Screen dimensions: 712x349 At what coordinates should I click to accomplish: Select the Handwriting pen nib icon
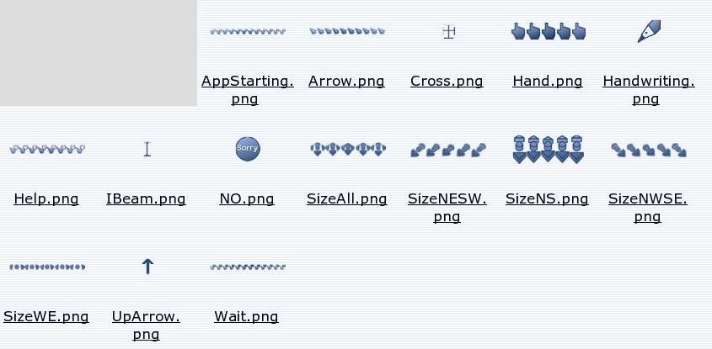pyautogui.click(x=649, y=31)
